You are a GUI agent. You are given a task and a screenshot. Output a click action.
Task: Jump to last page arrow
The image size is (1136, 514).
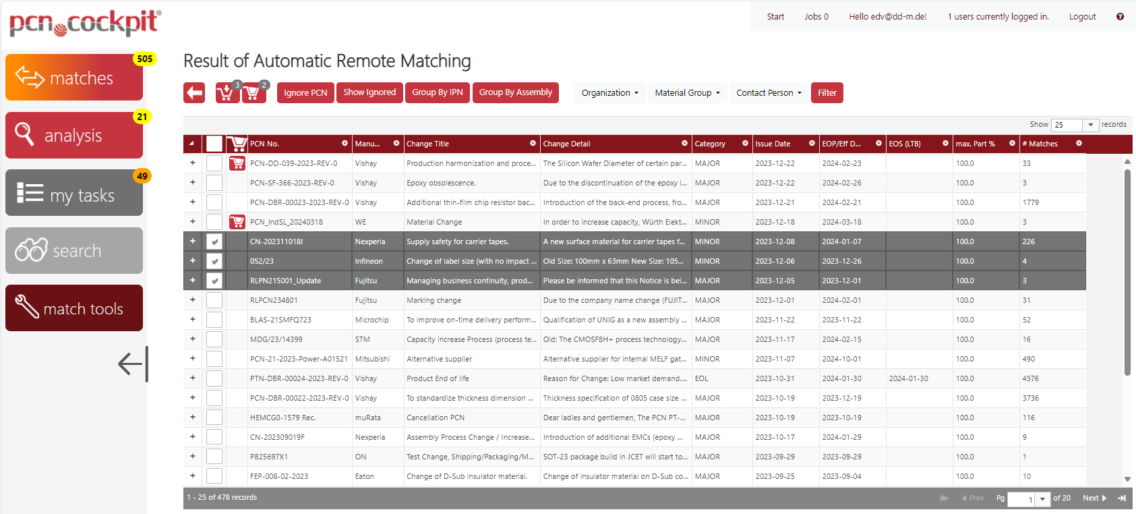(x=1122, y=498)
